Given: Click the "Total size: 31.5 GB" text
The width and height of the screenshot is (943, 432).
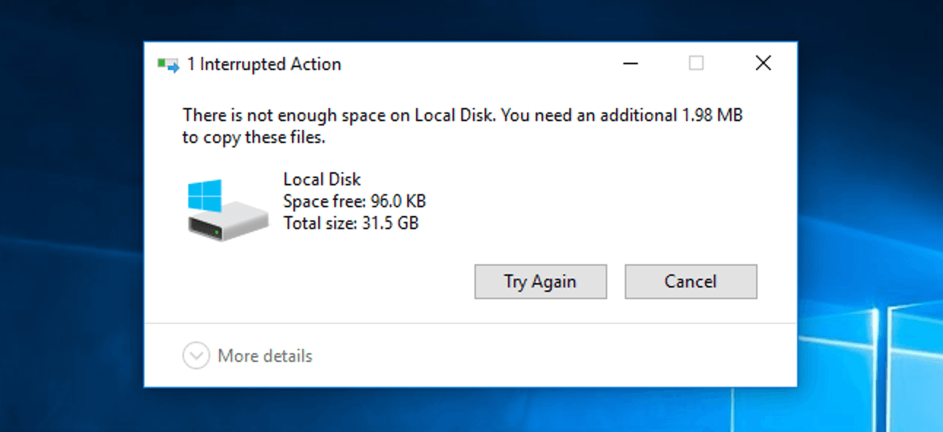Looking at the screenshot, I should coord(351,223).
